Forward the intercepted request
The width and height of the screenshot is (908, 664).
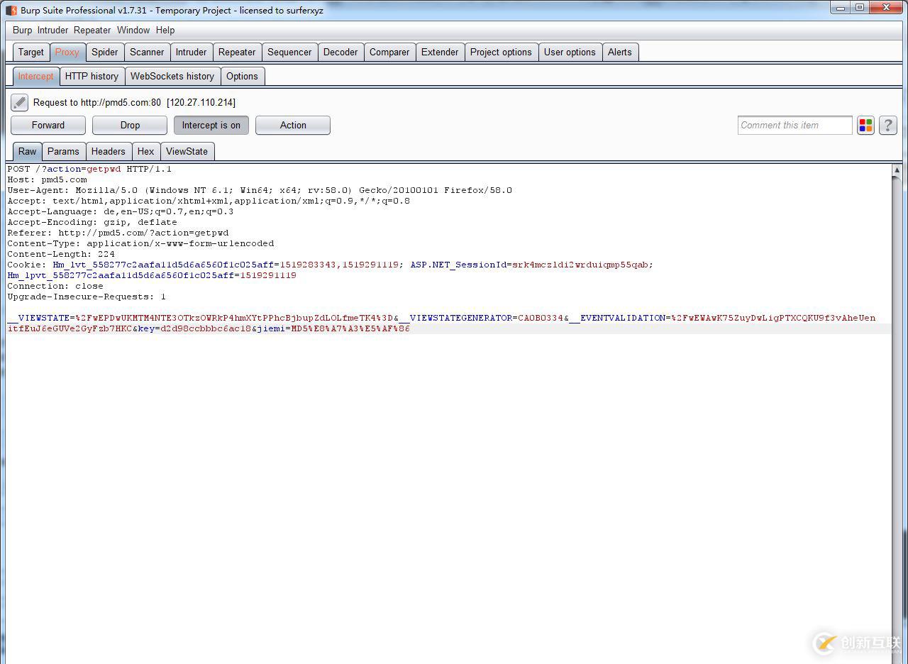click(48, 126)
